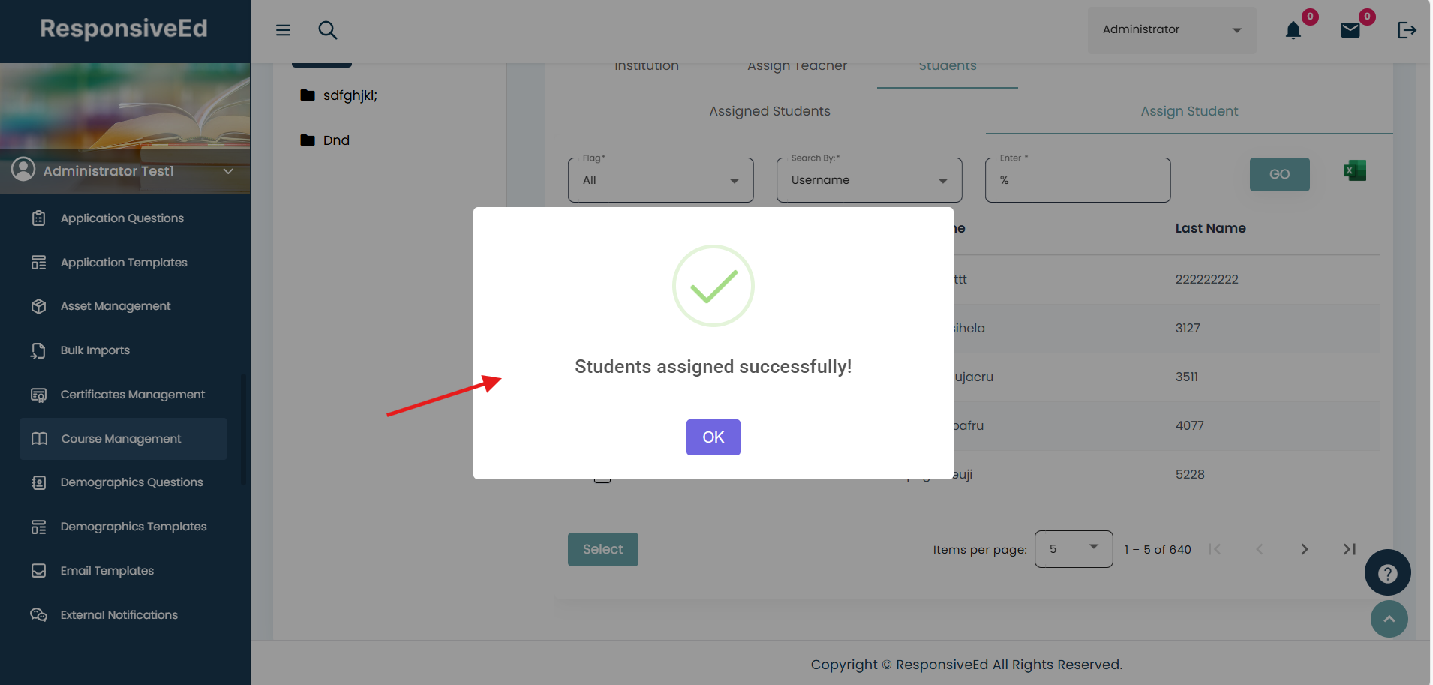
Task: Export list with Excel icon
Action: pyautogui.click(x=1355, y=171)
